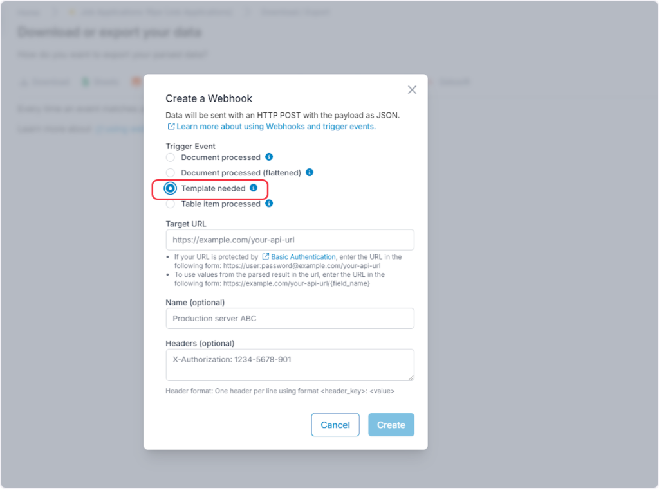Screen dimensions: 659x489
Task: Click into the Name (optional) field
Action: tap(290, 319)
